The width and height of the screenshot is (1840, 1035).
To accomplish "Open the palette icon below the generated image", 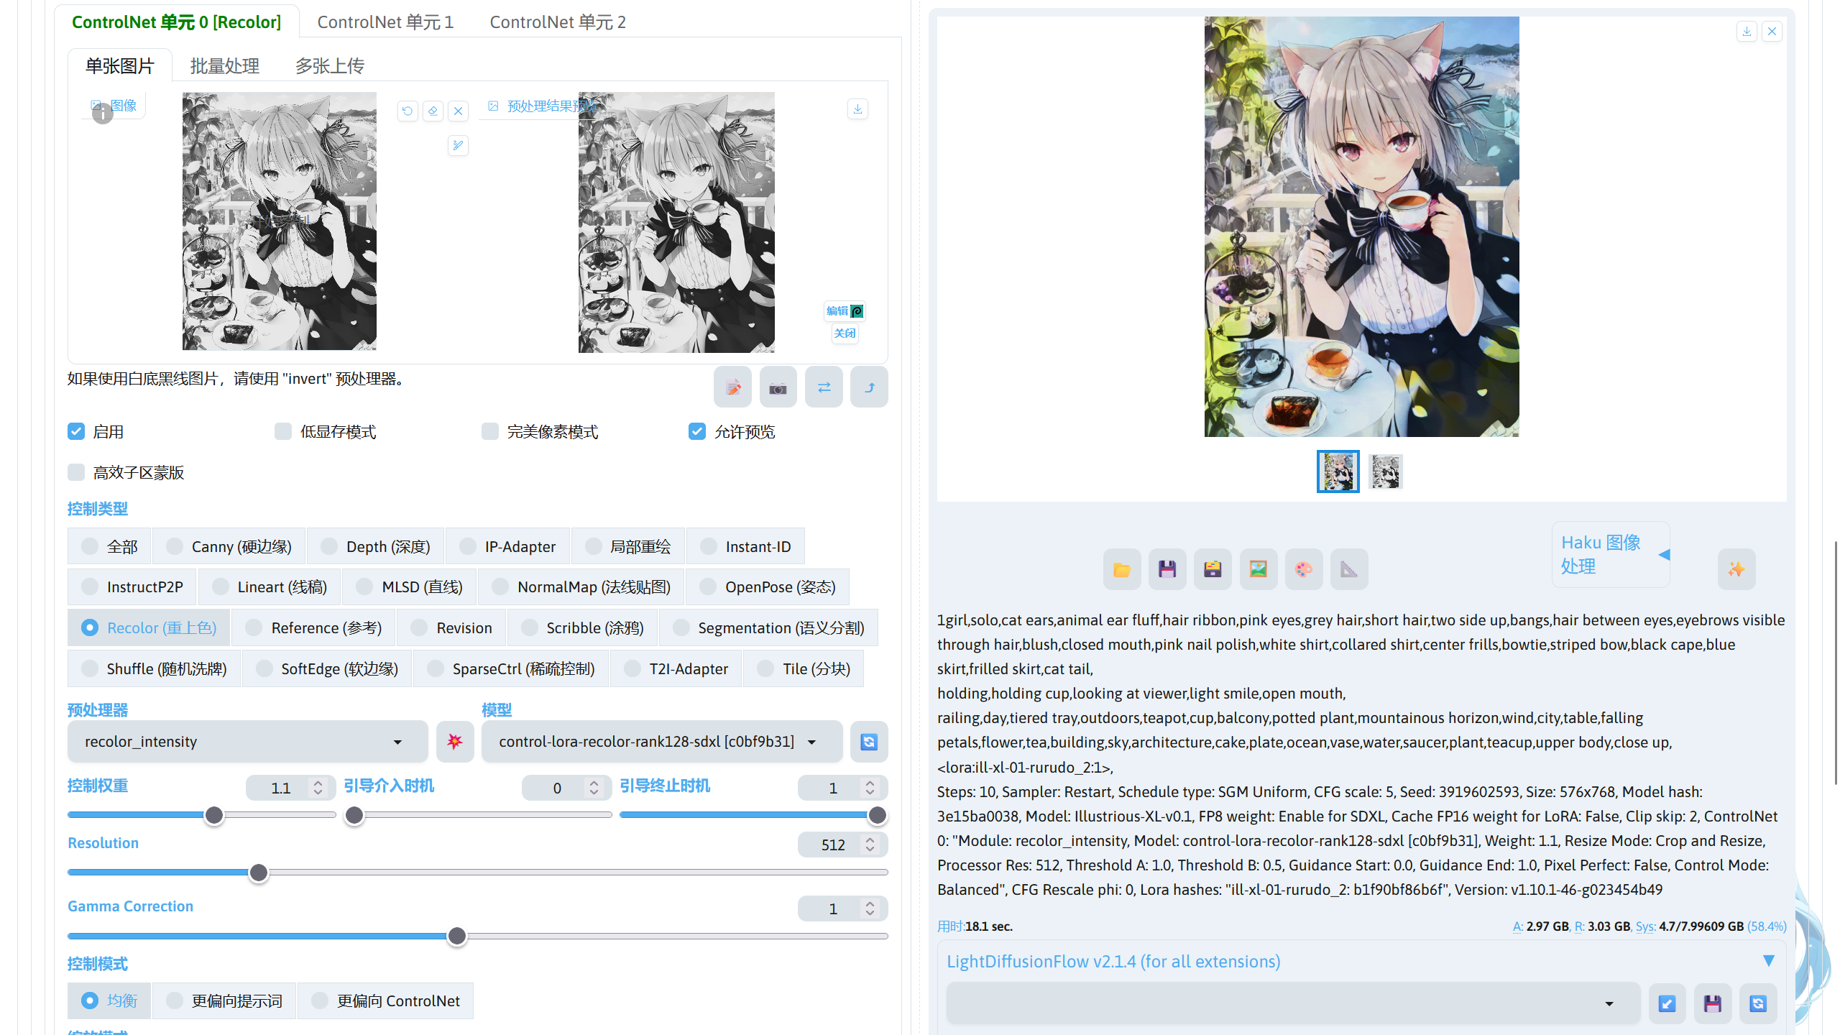I will pyautogui.click(x=1304, y=569).
